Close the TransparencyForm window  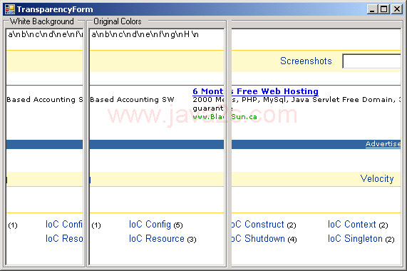397,9
